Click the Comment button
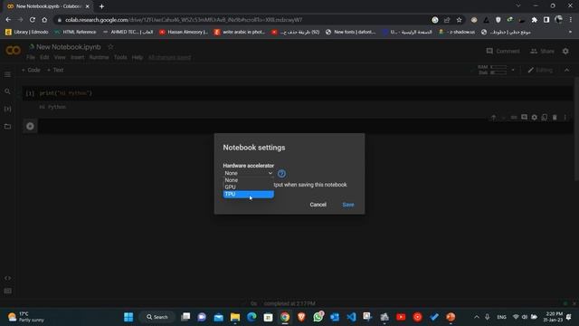Image resolution: width=579 pixels, height=326 pixels. (503, 51)
